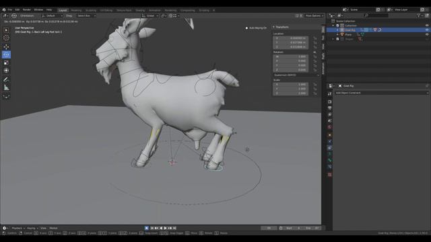
Task: Activate the Move tool in toolbar
Action: coord(6,46)
